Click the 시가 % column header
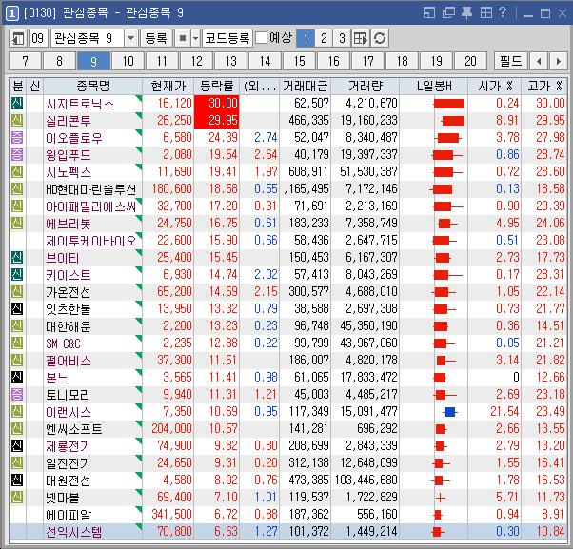Screen dimensions: 573x549 494,87
